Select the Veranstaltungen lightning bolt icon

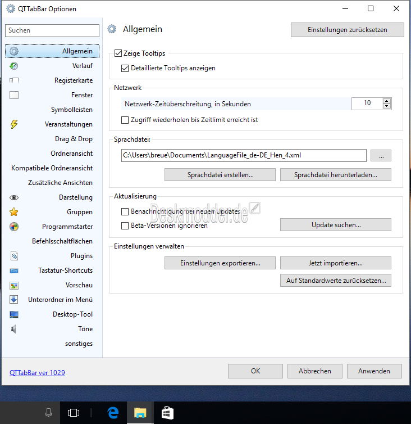coord(14,124)
